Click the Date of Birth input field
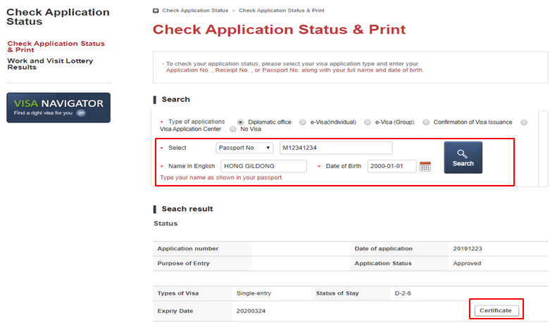Image resolution: width=550 pixels, height=325 pixels. pos(392,166)
